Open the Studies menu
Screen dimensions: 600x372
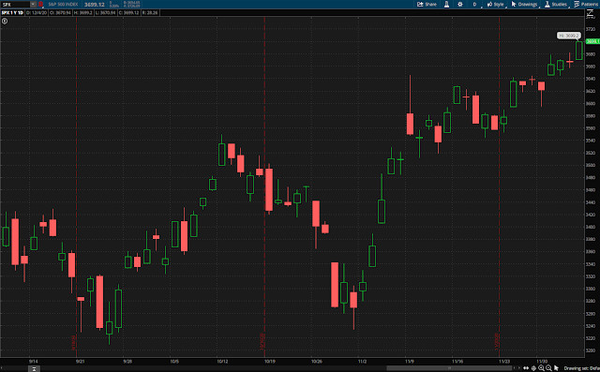click(x=556, y=4)
